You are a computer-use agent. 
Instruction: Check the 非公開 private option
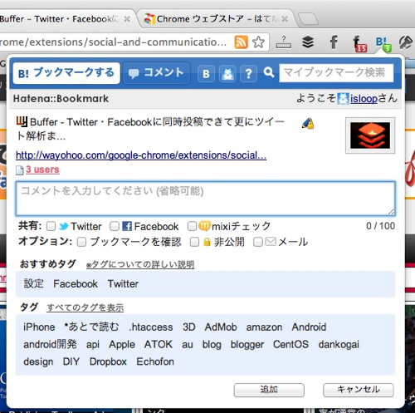(x=194, y=242)
